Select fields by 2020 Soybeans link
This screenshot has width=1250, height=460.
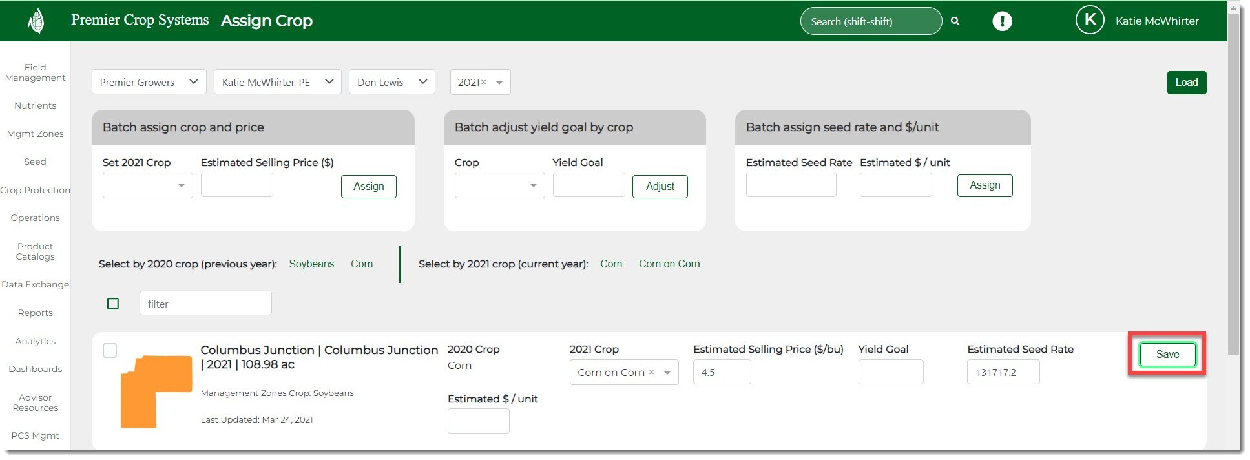click(311, 264)
